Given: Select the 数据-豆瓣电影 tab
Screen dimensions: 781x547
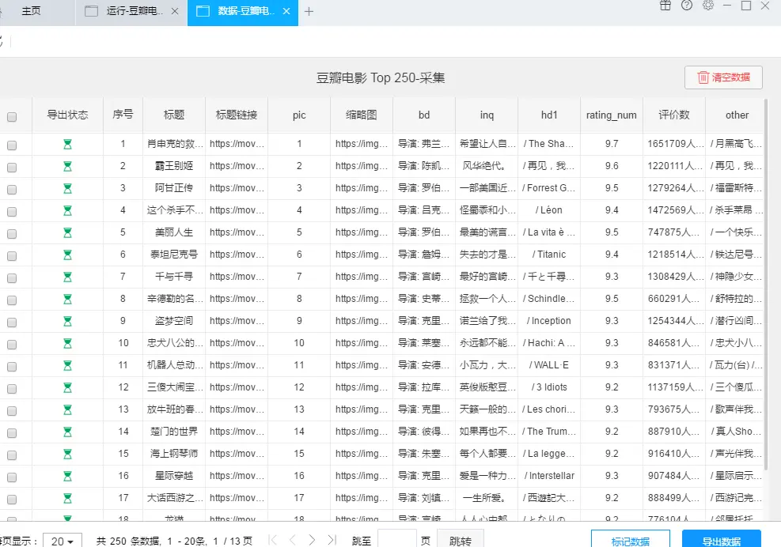Looking at the screenshot, I should (243, 13).
